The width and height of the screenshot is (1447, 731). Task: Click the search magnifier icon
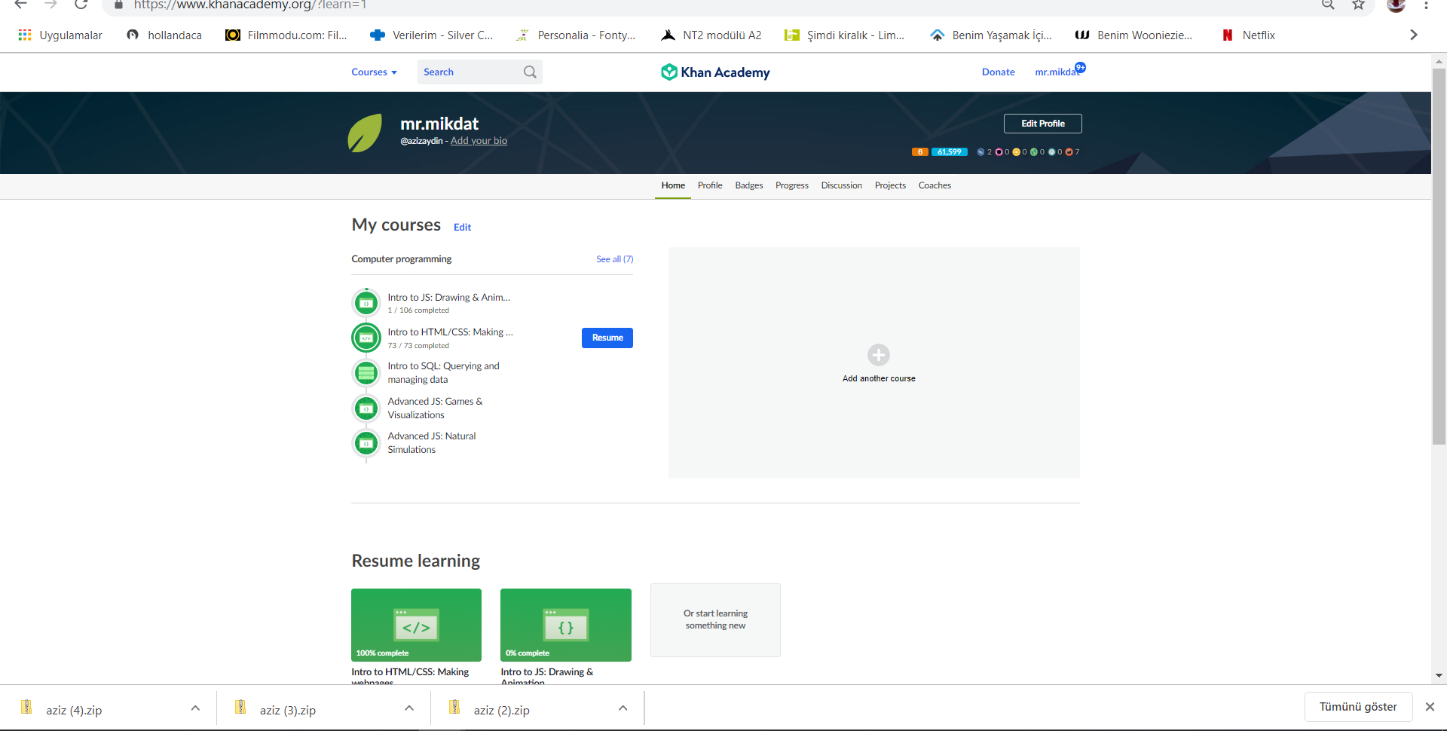(531, 72)
